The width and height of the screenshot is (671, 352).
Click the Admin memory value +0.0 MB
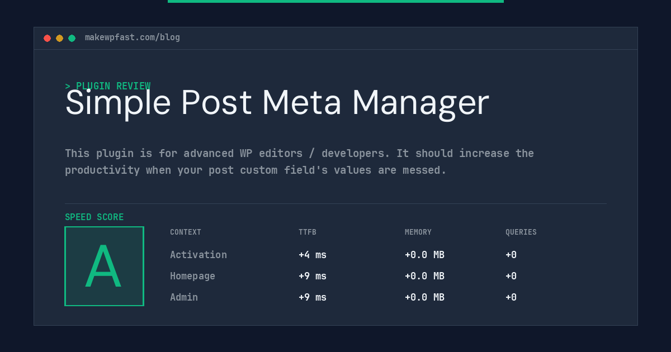pos(424,297)
